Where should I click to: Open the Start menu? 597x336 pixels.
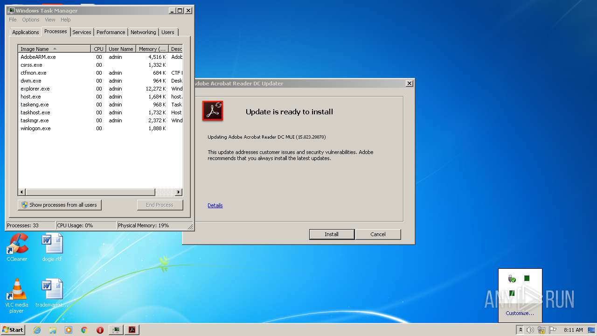13,330
